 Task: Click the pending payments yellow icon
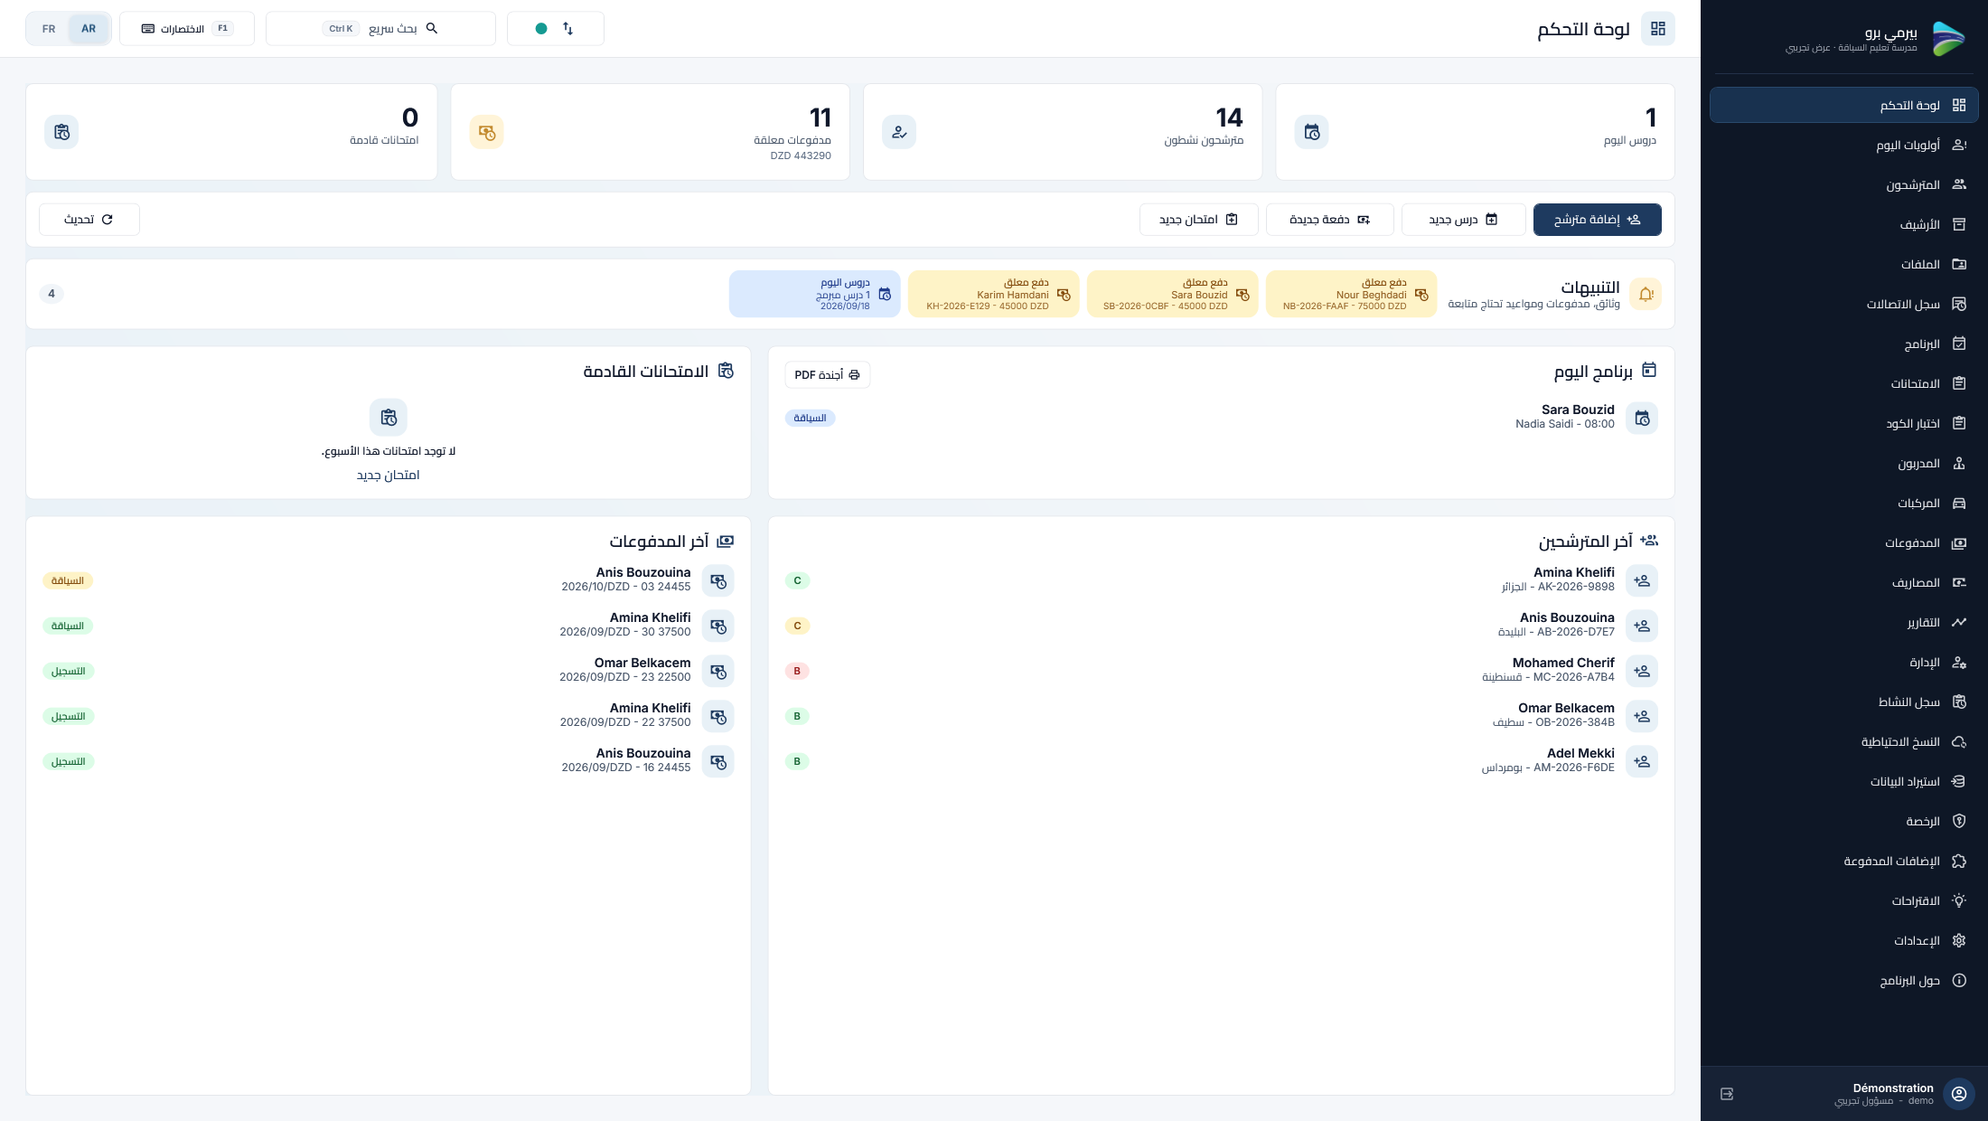[x=486, y=132]
